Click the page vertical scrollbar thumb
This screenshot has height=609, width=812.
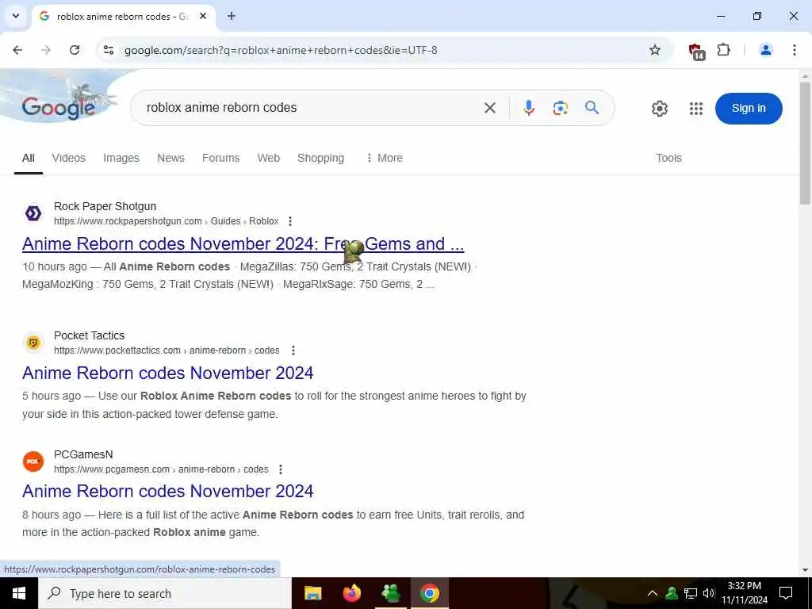[x=805, y=144]
